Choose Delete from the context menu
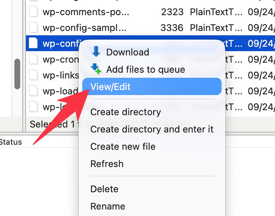275x216 pixels. 103,189
